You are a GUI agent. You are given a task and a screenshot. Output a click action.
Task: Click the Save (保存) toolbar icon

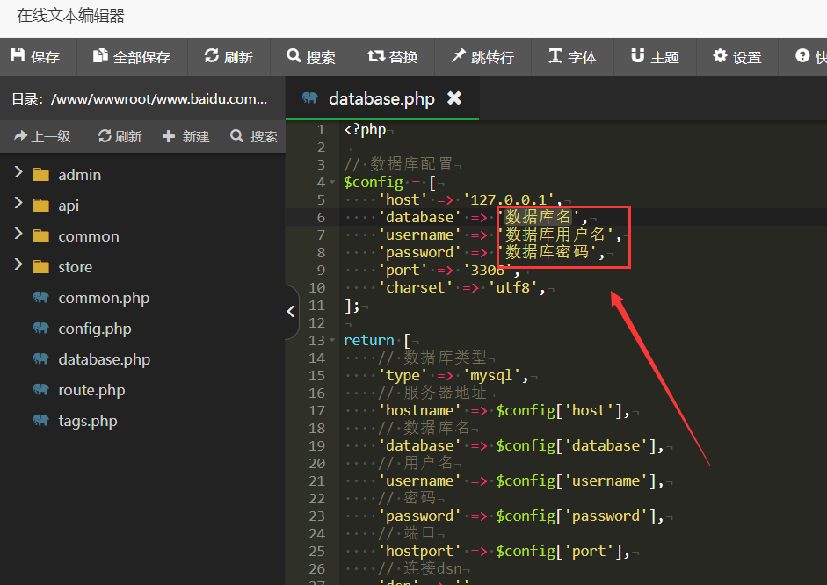[x=35, y=57]
